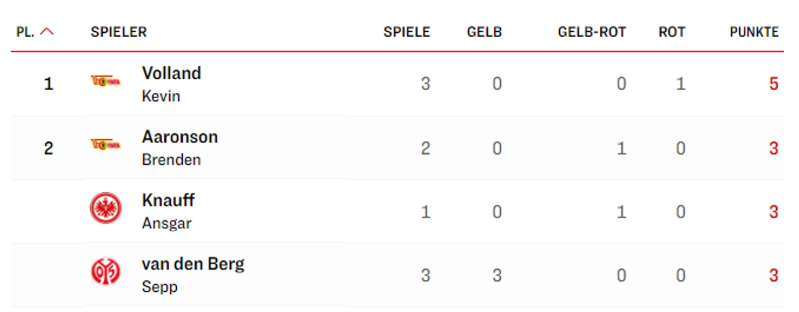Click first name Brenden under Aaronson
799x312 pixels.
171,160
